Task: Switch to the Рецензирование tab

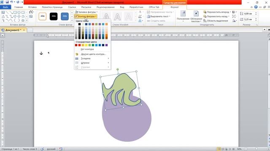Action: tap(105, 7)
